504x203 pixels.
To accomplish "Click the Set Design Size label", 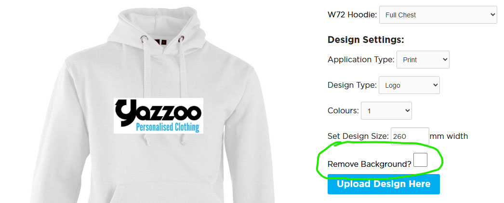I will tap(358, 136).
